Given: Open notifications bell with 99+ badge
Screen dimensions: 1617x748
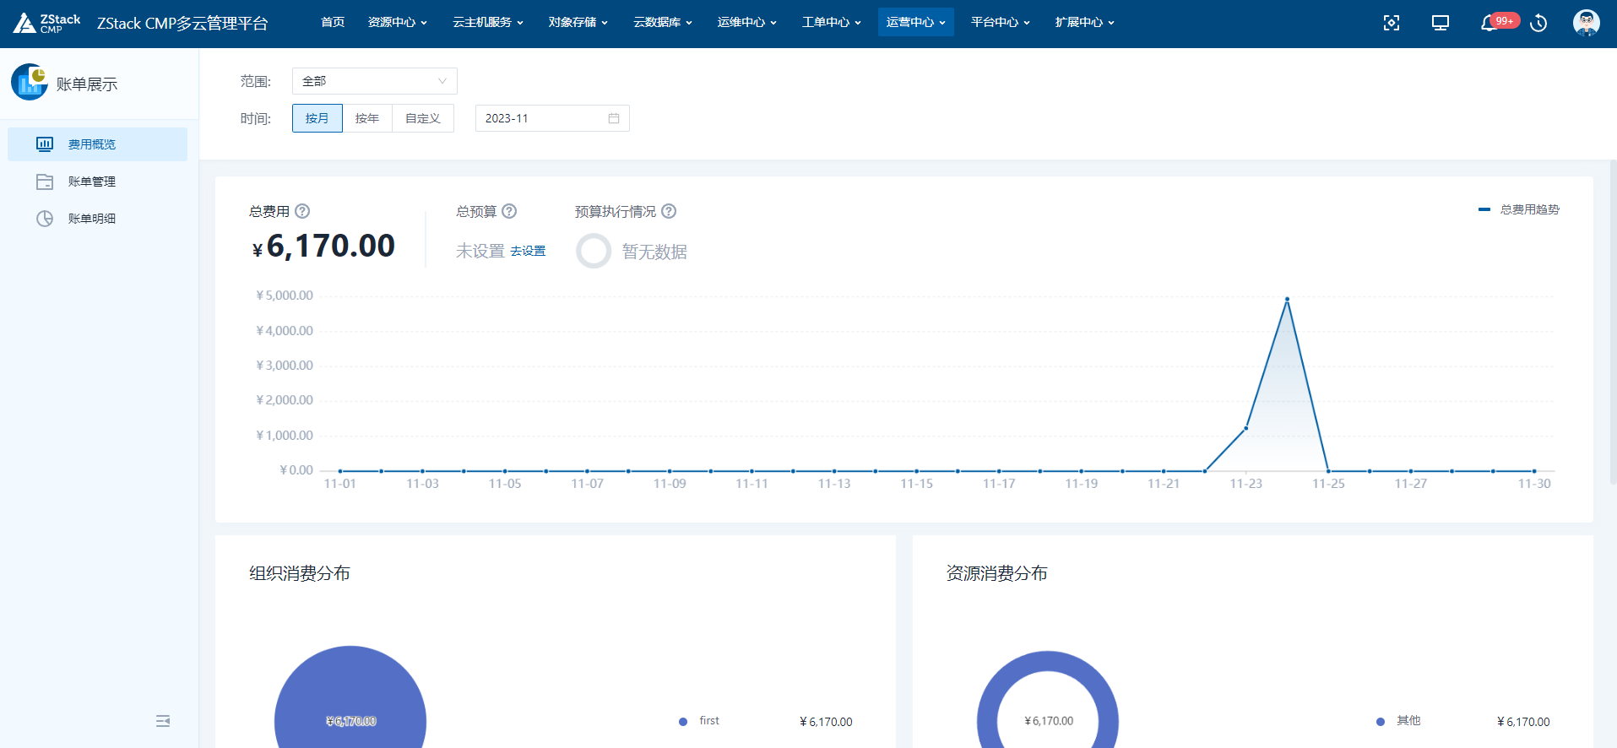Looking at the screenshot, I should click(x=1489, y=23).
